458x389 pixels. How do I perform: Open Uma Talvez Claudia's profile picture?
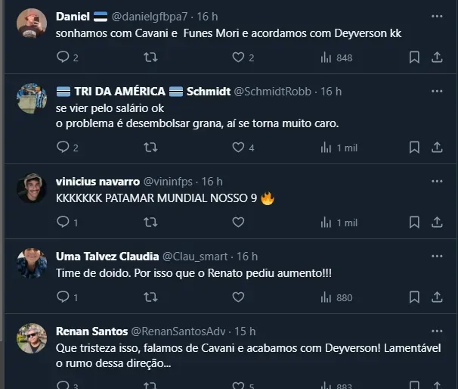pos(32,263)
